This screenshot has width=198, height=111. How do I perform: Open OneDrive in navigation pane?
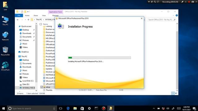pyautogui.click(x=25, y=52)
